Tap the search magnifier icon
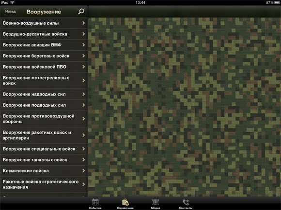 (81, 12)
